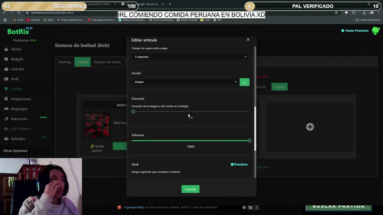Switch to the Ranking tab

coord(65,62)
